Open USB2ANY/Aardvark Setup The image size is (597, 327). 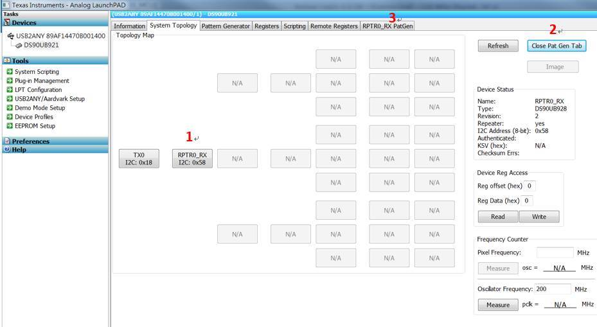49,98
